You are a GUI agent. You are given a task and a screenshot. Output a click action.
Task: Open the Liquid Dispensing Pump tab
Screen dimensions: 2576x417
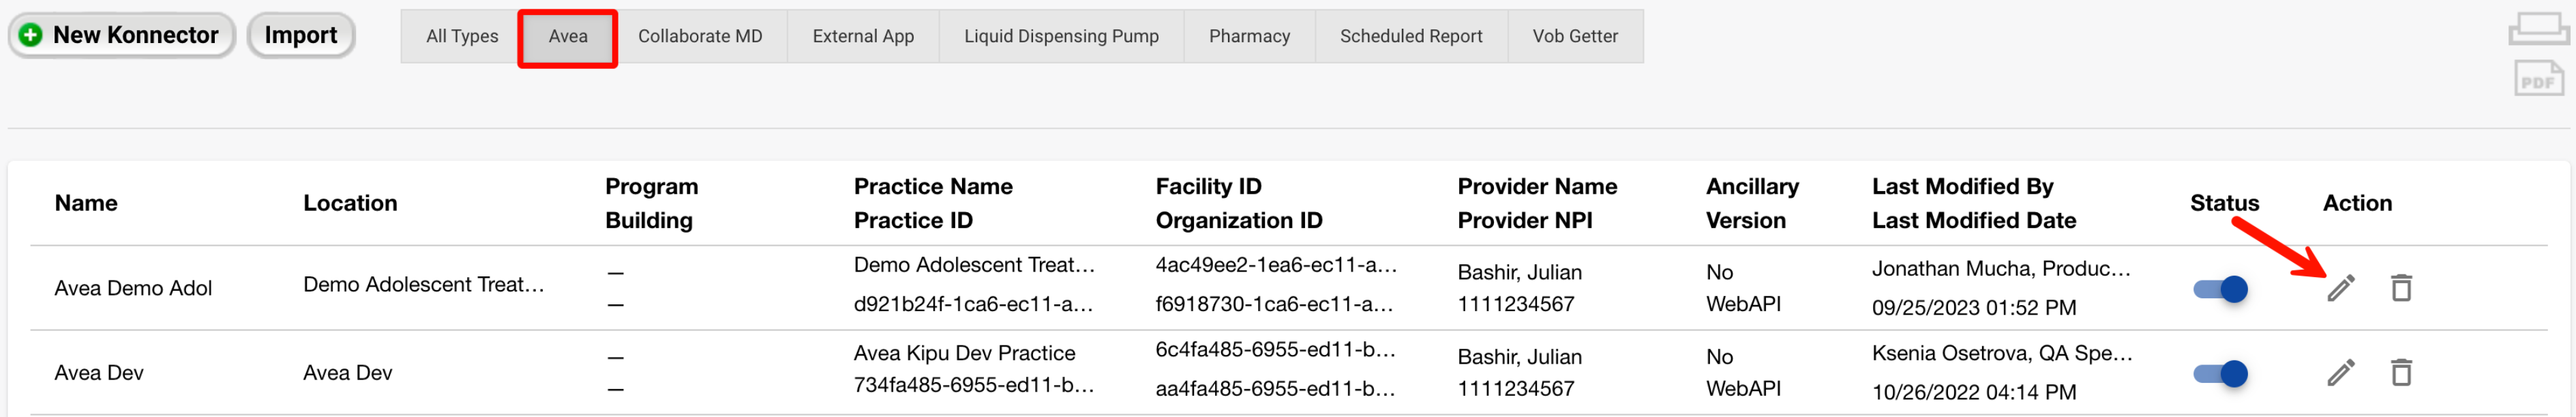click(1060, 37)
